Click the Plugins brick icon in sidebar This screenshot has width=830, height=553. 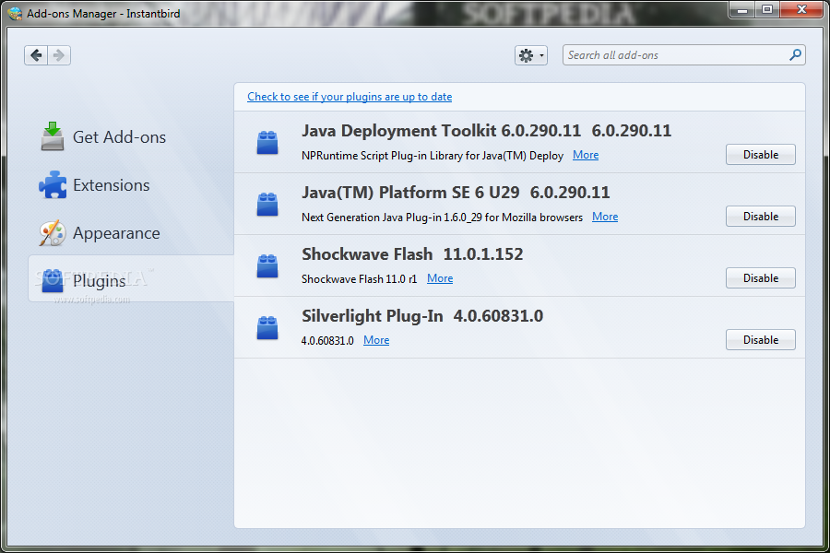[x=53, y=280]
